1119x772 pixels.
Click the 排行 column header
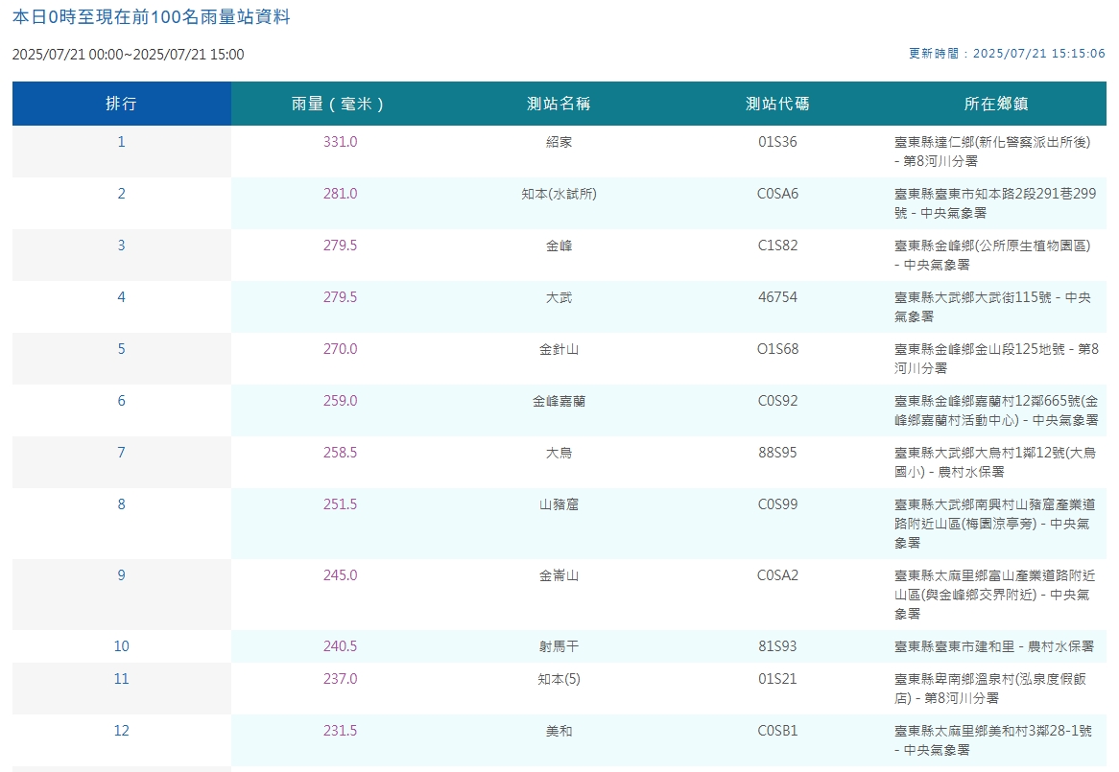tap(121, 104)
